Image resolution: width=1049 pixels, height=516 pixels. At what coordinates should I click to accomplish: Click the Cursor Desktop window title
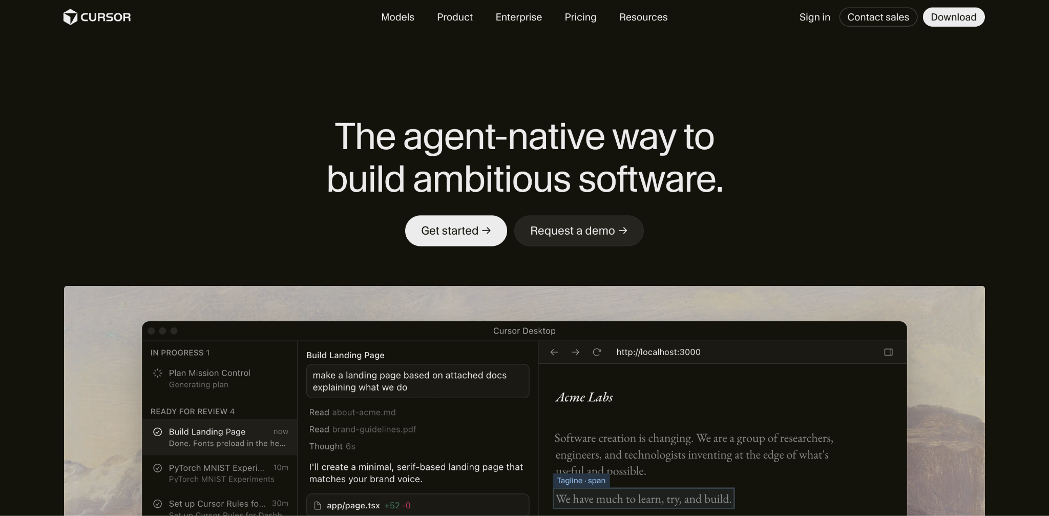[x=524, y=331]
